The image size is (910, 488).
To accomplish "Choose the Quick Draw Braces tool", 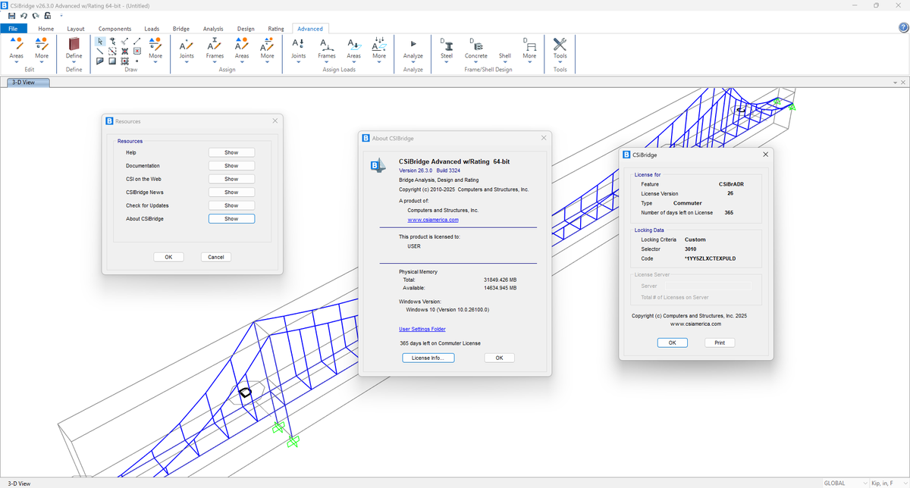I will 124,51.
